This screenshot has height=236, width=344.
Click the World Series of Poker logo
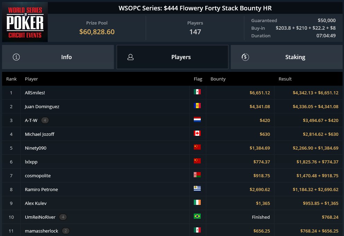click(x=25, y=22)
